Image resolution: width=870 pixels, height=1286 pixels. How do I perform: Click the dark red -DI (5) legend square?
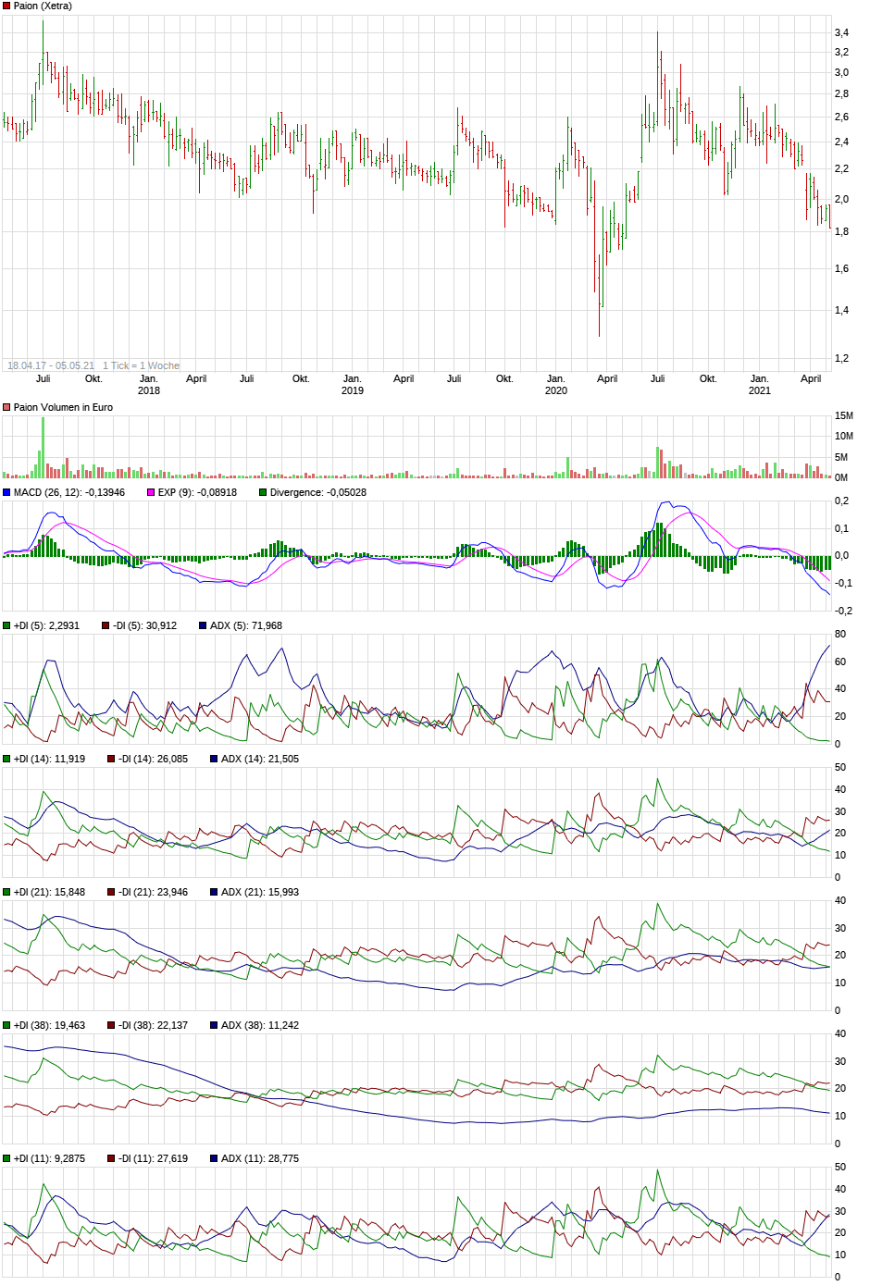pos(106,626)
